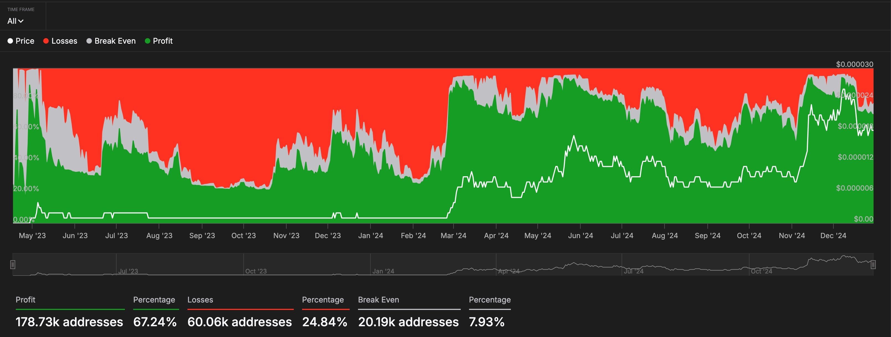The image size is (891, 337).
Task: Toggle the Losses legend series
Action: [60, 41]
